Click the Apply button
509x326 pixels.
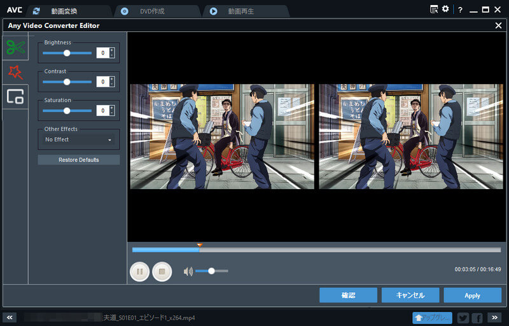point(472,295)
